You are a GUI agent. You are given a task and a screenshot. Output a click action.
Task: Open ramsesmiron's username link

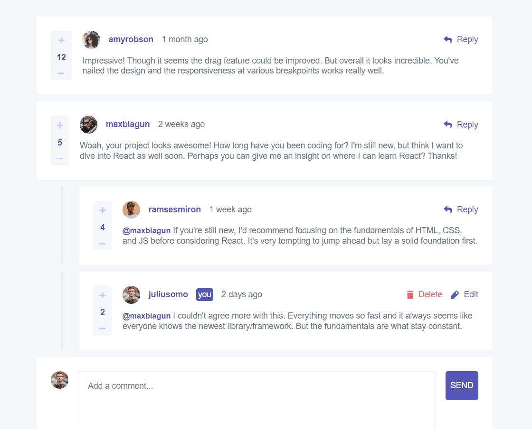tap(175, 210)
